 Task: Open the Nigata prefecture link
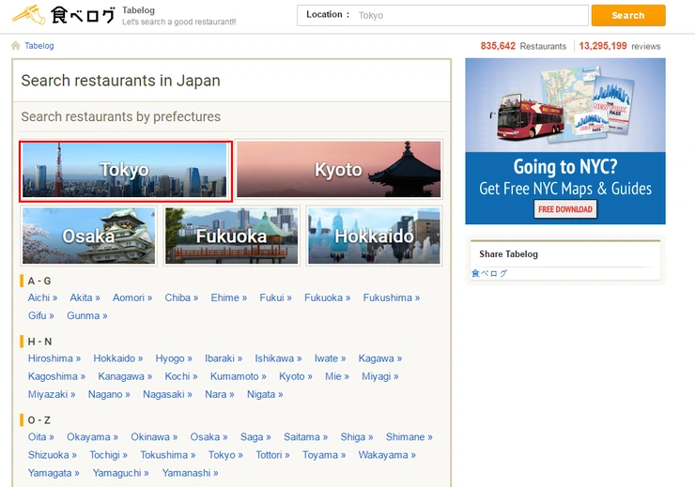[x=265, y=394]
